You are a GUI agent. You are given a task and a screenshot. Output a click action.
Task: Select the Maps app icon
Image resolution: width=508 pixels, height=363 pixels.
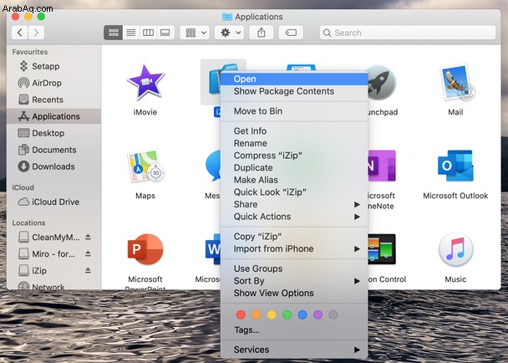145,166
